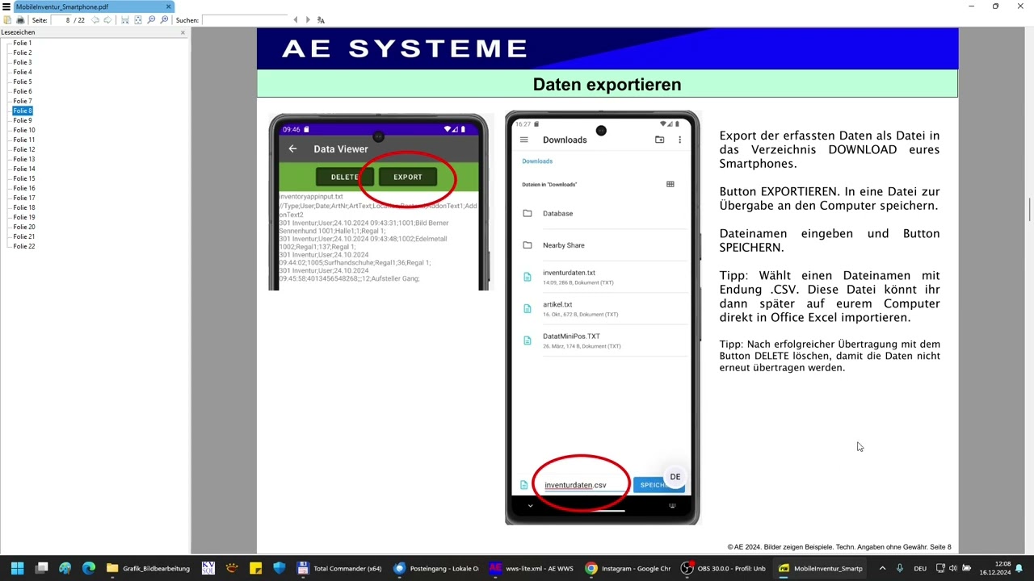Click the Zoom Out magnifier icon
The width and height of the screenshot is (1034, 581).
tap(151, 20)
